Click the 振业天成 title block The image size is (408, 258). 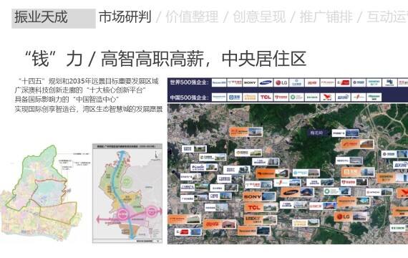coord(54,18)
